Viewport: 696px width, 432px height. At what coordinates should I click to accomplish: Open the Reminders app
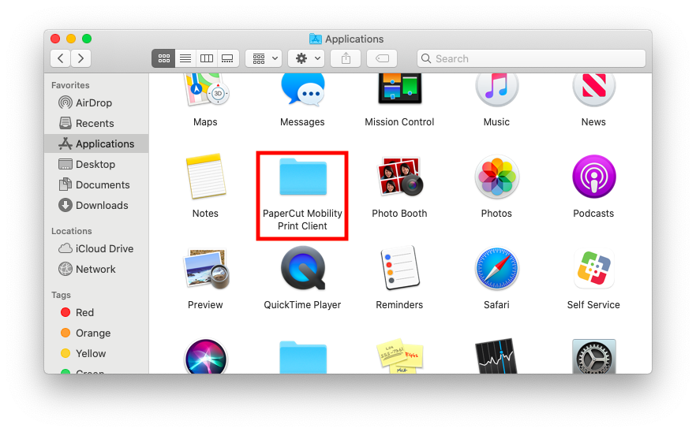coord(399,269)
